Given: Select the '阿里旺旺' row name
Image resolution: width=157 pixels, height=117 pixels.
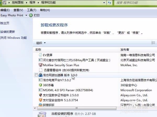Looking at the screenshot, I should click(x=49, y=105).
